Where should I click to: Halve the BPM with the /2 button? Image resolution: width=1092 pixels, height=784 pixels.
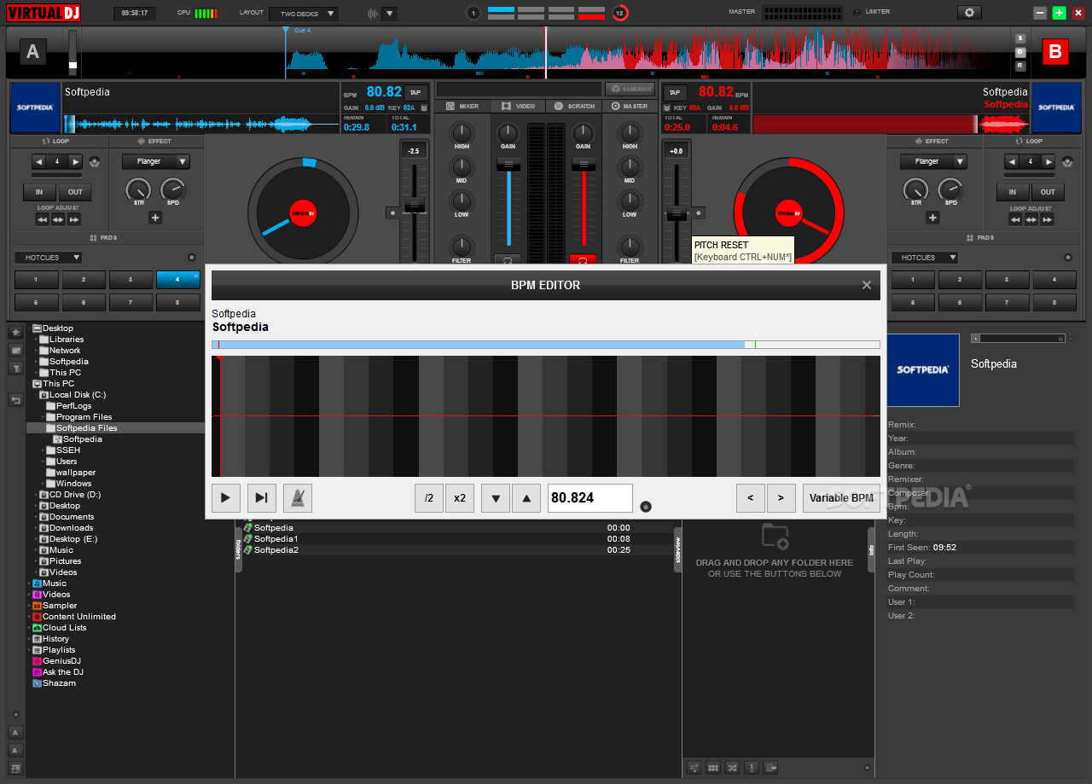point(429,498)
